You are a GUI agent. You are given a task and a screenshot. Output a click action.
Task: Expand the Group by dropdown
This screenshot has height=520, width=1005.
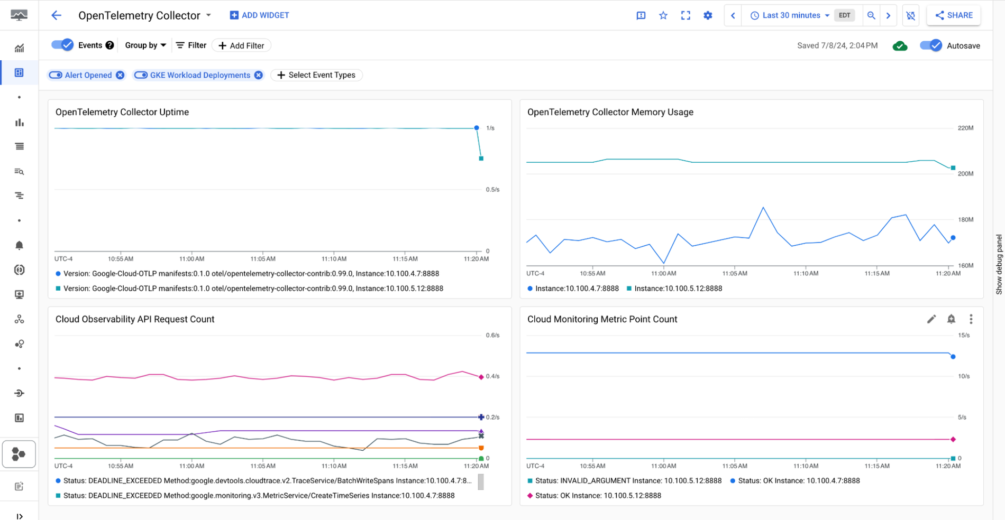(145, 45)
